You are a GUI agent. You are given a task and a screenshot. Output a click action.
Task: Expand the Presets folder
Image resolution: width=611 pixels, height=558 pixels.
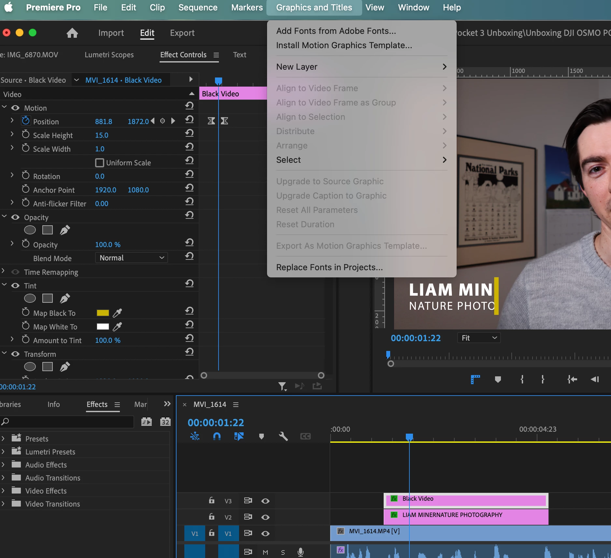point(3,439)
